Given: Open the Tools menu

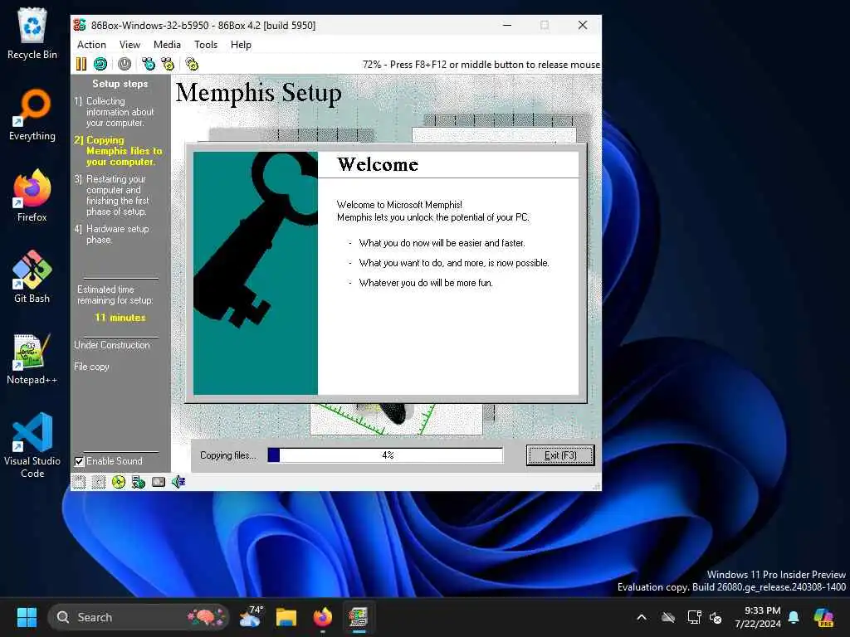Looking at the screenshot, I should pos(206,45).
